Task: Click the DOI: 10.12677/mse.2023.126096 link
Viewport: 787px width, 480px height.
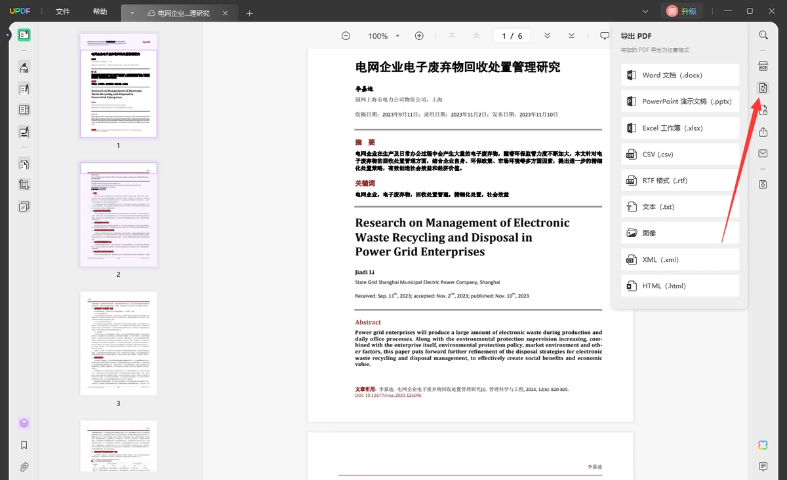Action: tap(388, 396)
